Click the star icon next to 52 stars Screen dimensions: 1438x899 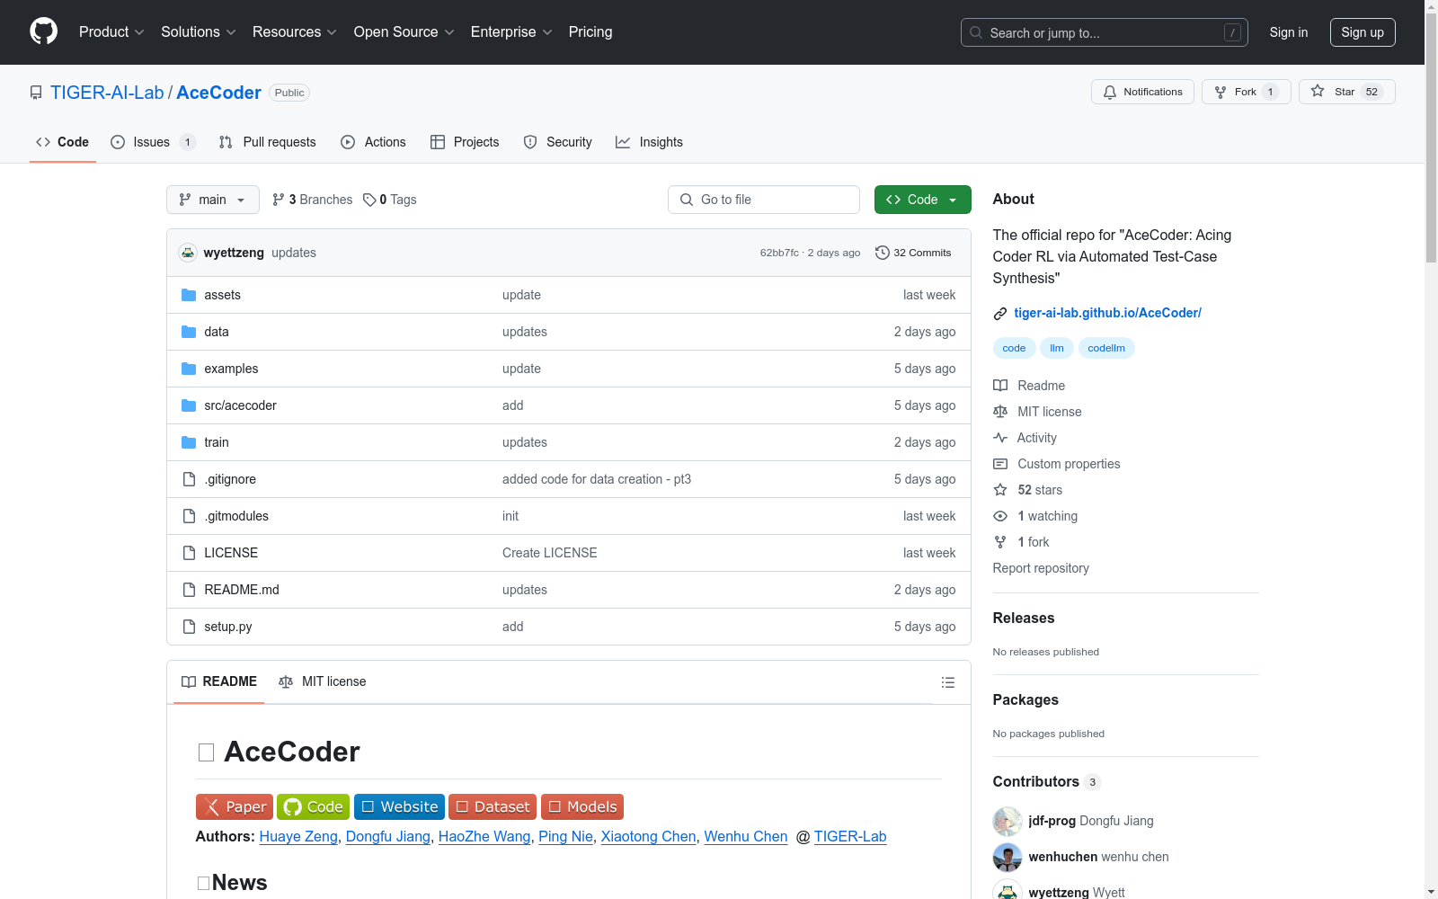[1000, 490]
